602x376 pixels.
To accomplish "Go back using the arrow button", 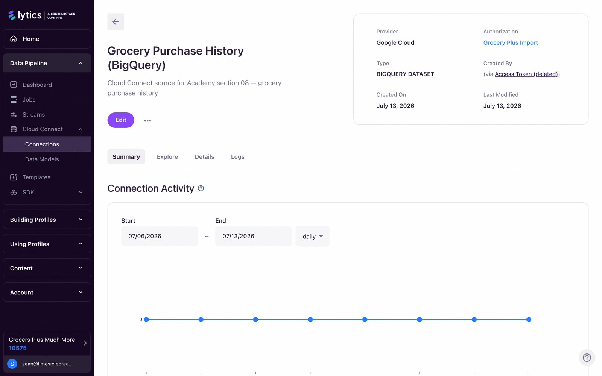I will (116, 22).
